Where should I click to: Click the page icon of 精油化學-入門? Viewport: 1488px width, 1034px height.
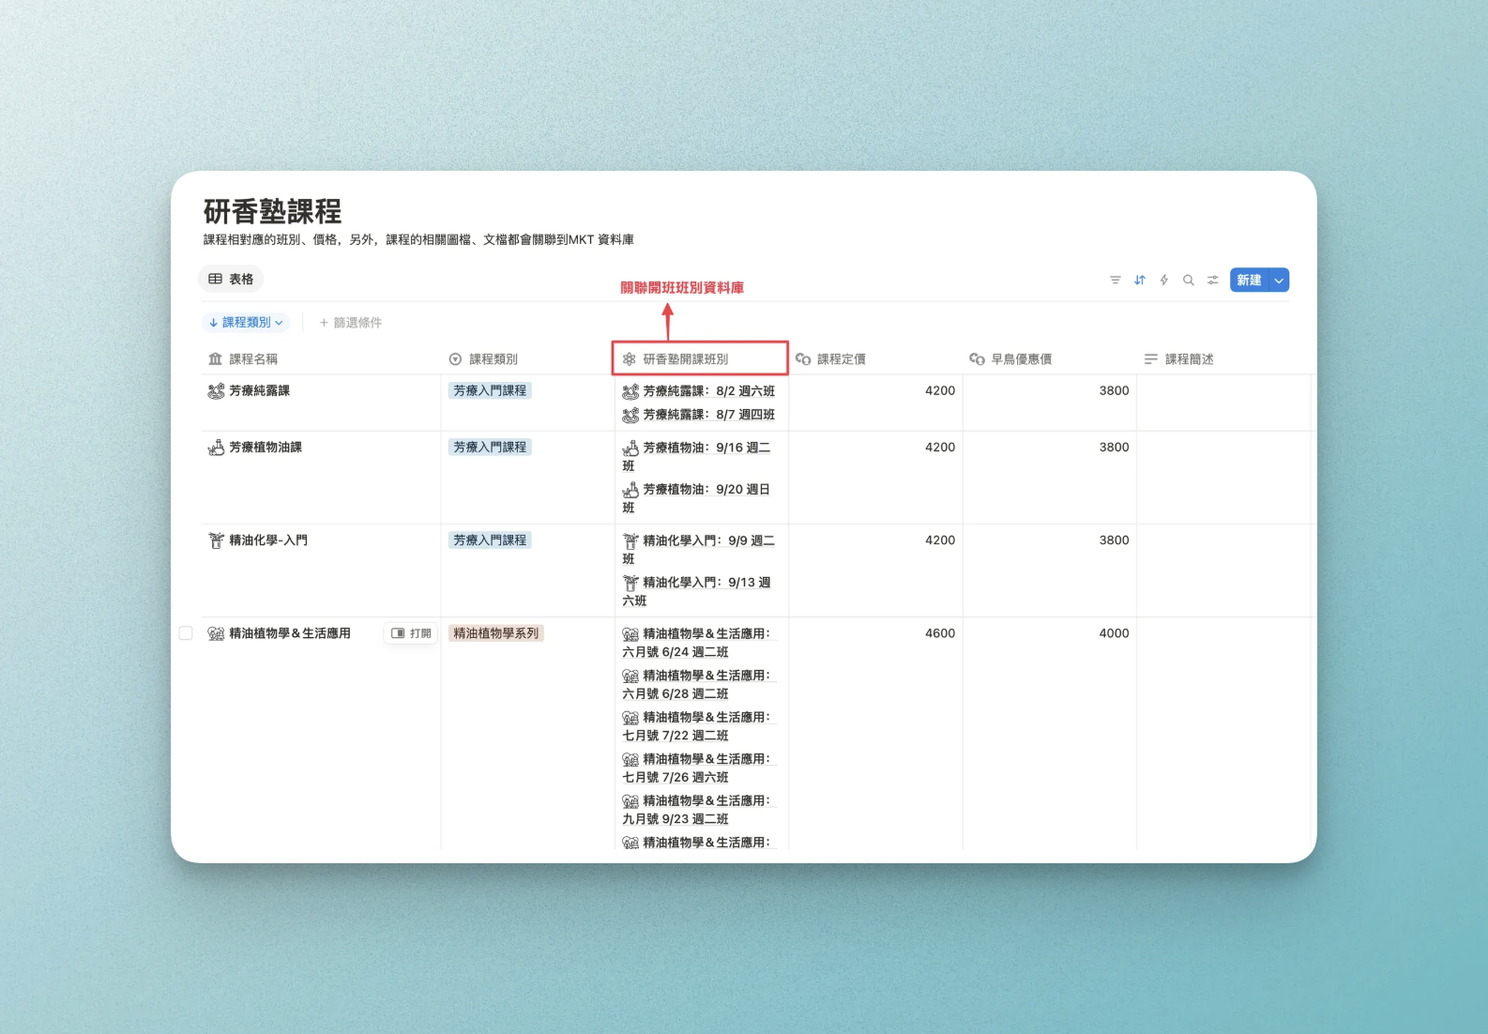point(216,540)
